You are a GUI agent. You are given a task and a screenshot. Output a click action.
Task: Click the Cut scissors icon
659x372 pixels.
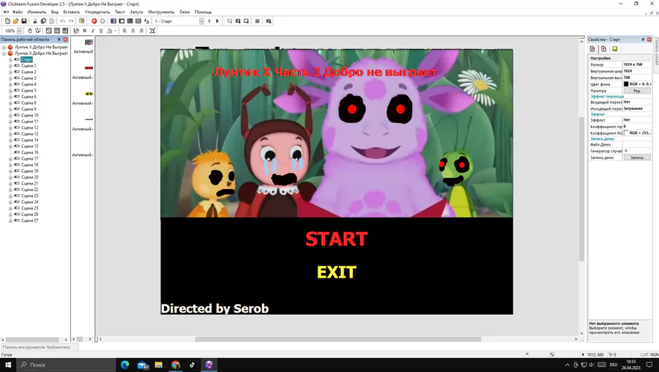click(x=35, y=21)
